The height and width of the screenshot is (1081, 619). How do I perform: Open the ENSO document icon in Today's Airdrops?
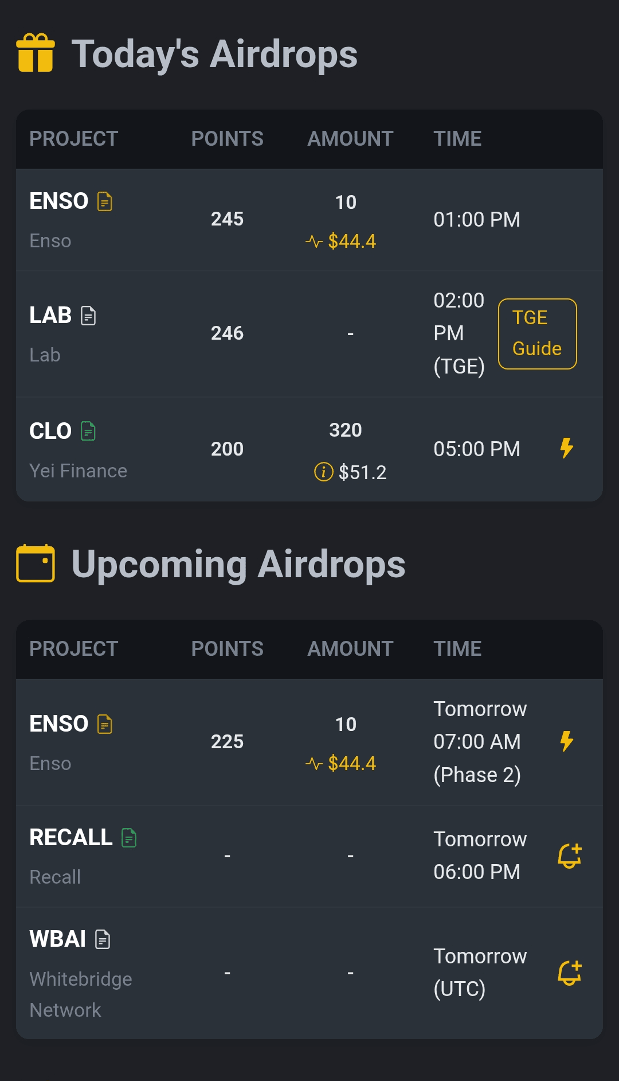pyautogui.click(x=105, y=201)
